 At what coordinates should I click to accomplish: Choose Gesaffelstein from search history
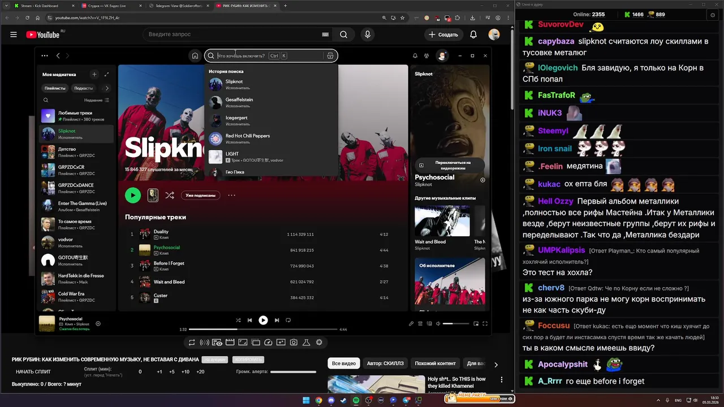[271, 102]
